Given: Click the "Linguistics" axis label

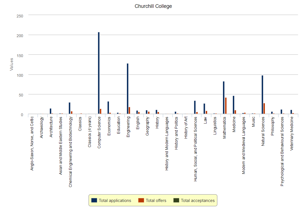Looking at the screenshot, I should click(214, 126).
